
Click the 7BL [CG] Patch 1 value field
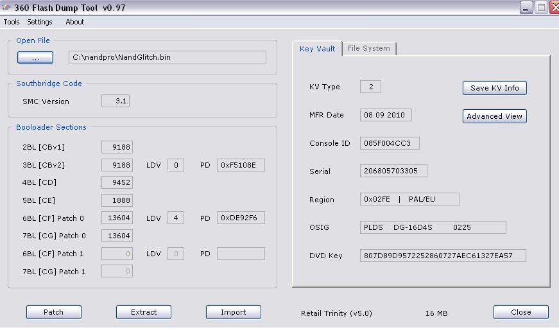117,271
